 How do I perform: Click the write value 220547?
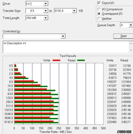pyautogui.click(x=112, y=102)
